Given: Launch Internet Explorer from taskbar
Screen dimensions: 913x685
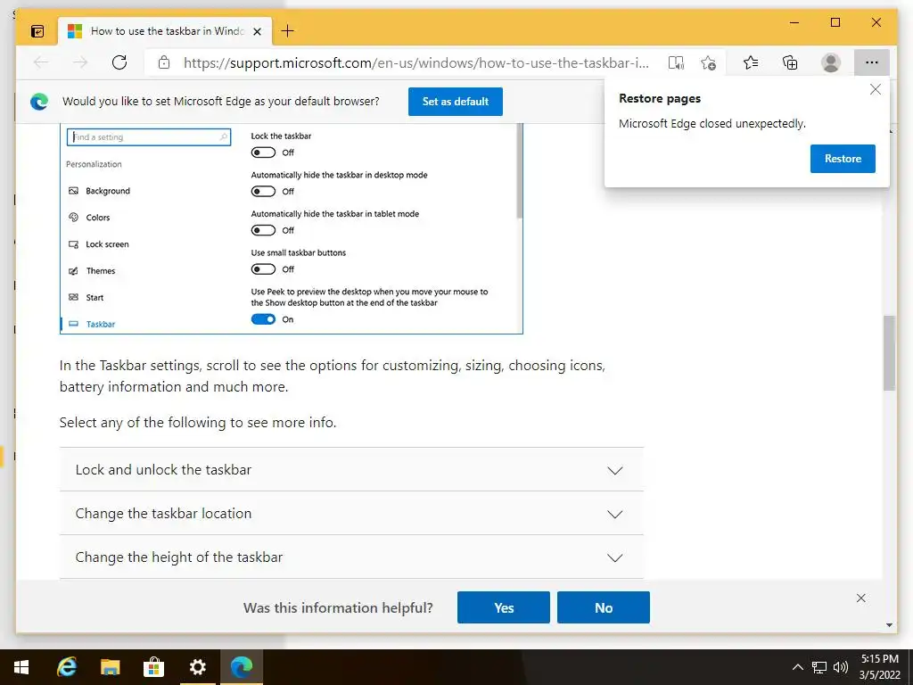Looking at the screenshot, I should [67, 667].
